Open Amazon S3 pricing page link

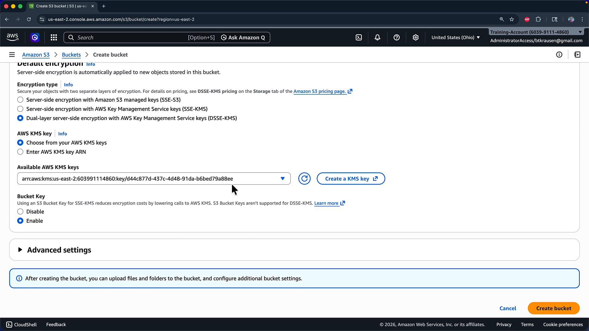(x=323, y=91)
